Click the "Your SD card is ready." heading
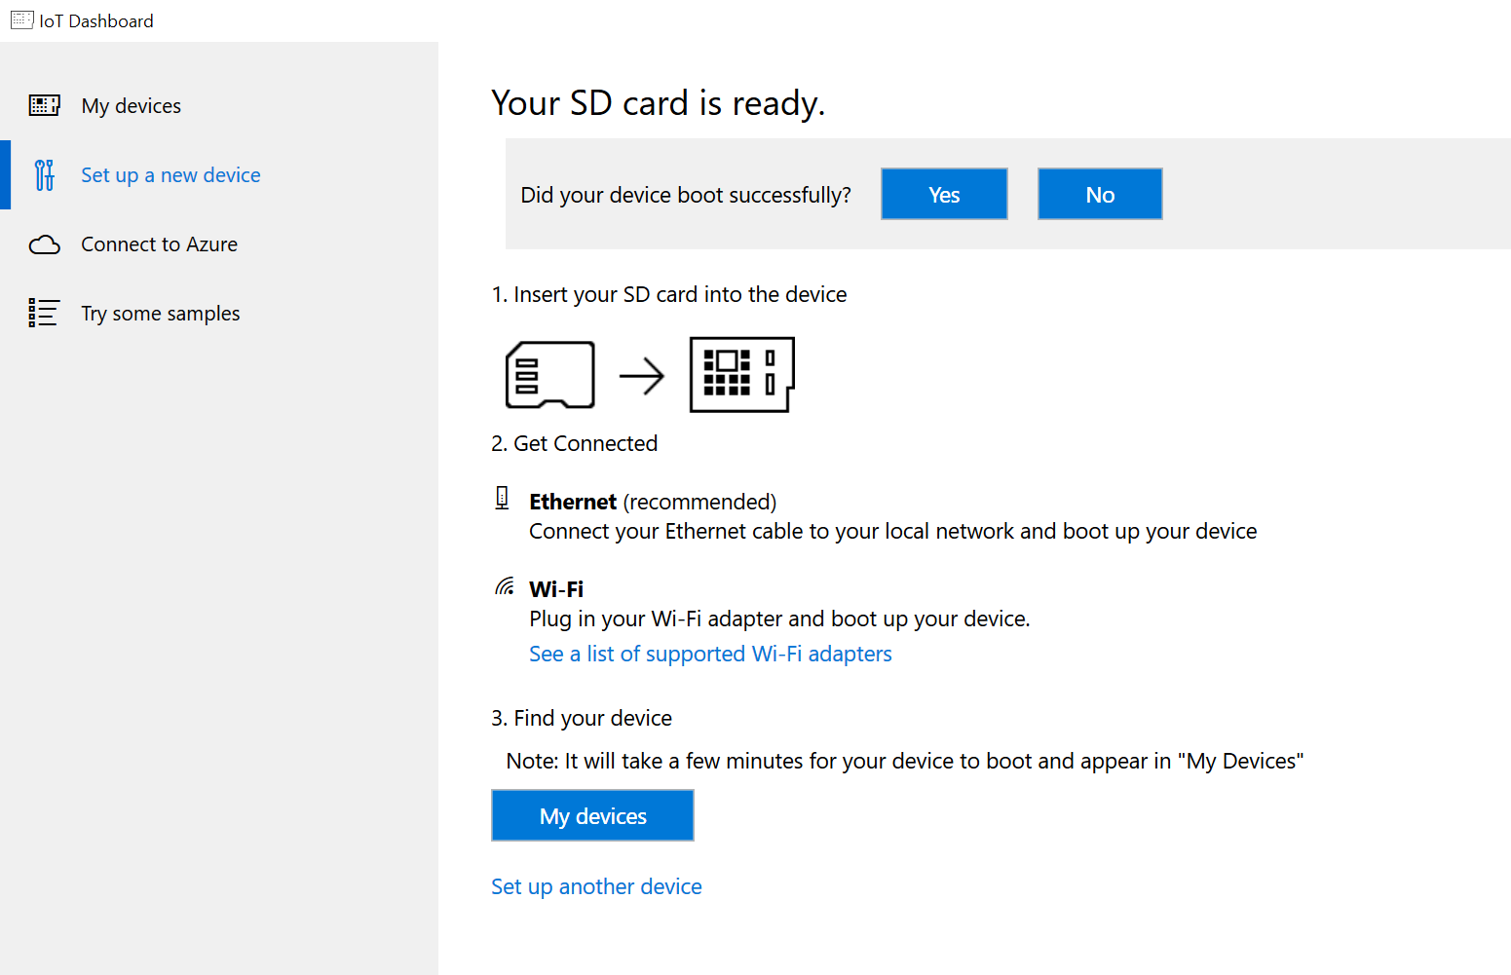Viewport: 1511px width, 975px height. pos(658,103)
